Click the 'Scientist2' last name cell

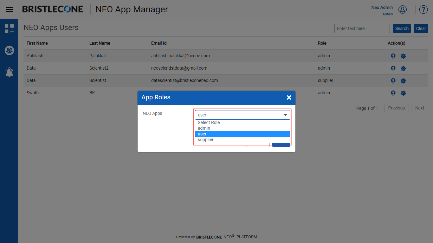tap(99, 68)
